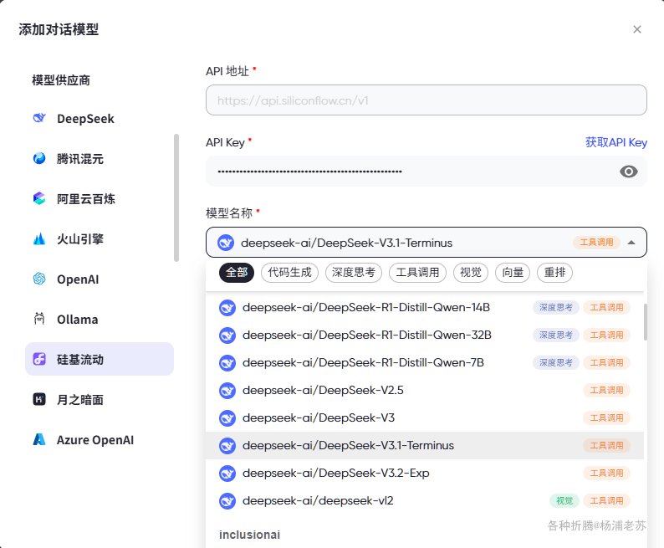This screenshot has width=664, height=548.
Task: Show API Key with the eye icon
Action: (x=628, y=172)
